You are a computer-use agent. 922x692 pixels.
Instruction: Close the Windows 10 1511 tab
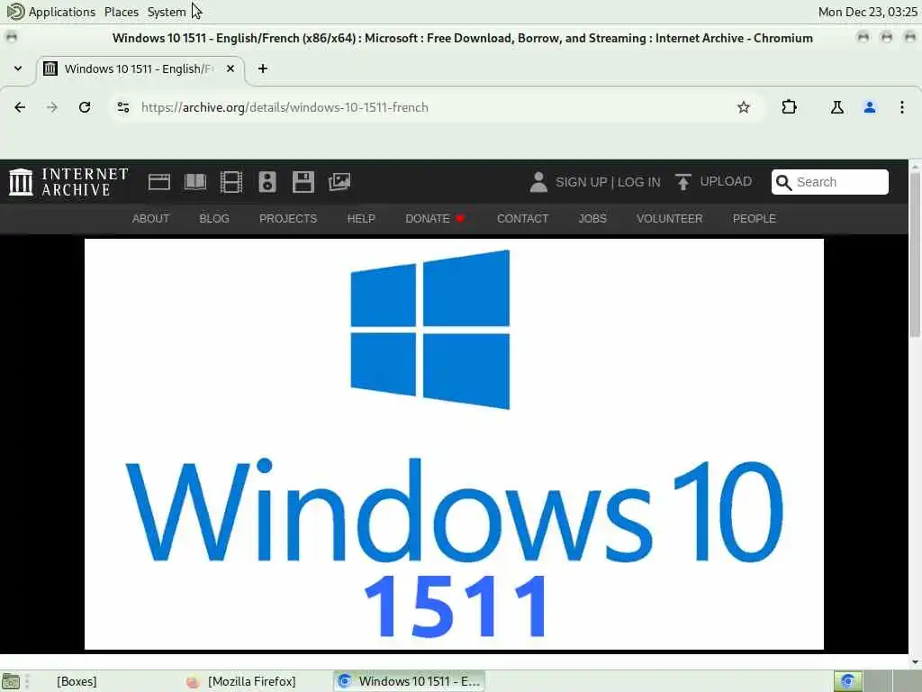tap(230, 68)
